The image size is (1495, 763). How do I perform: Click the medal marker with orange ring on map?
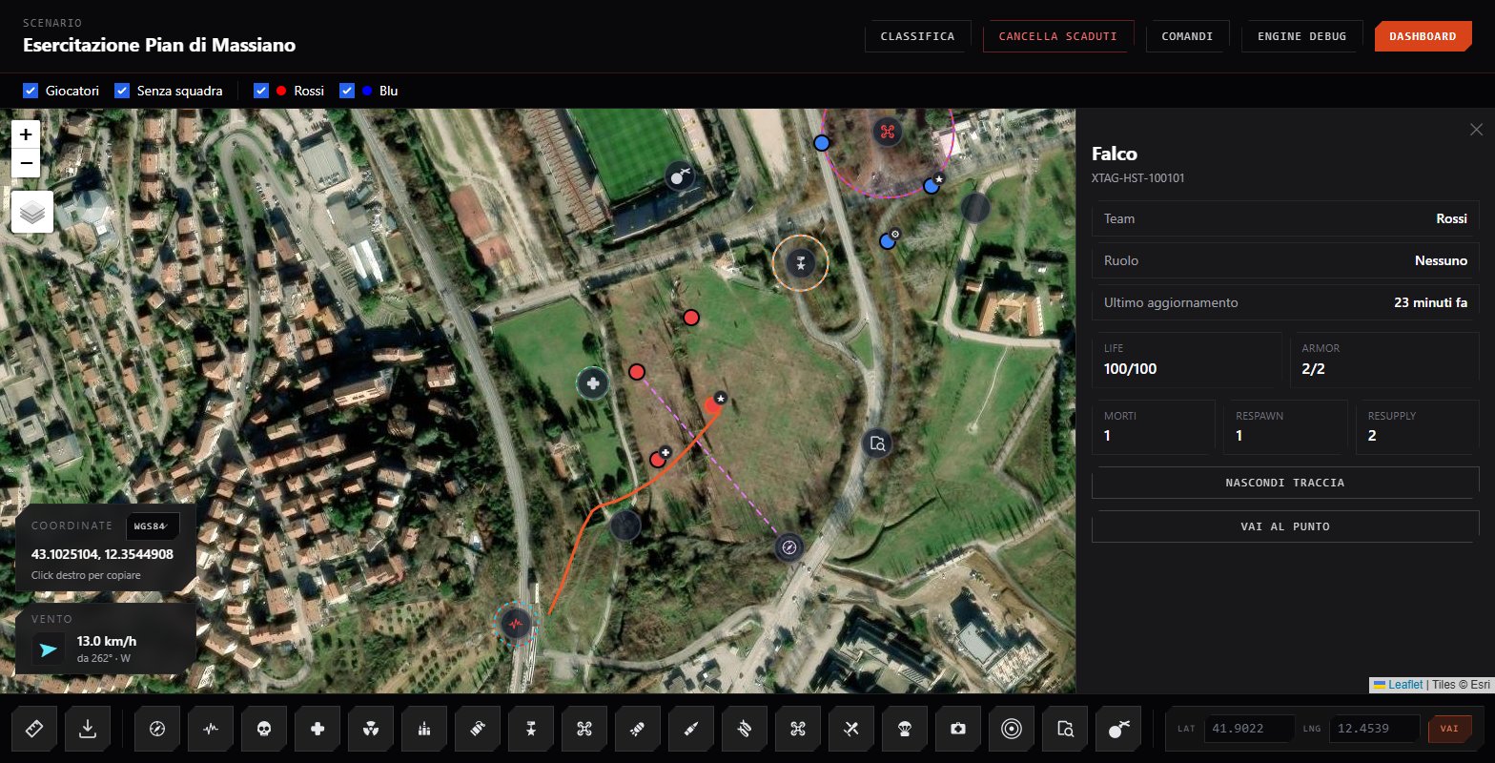(801, 262)
